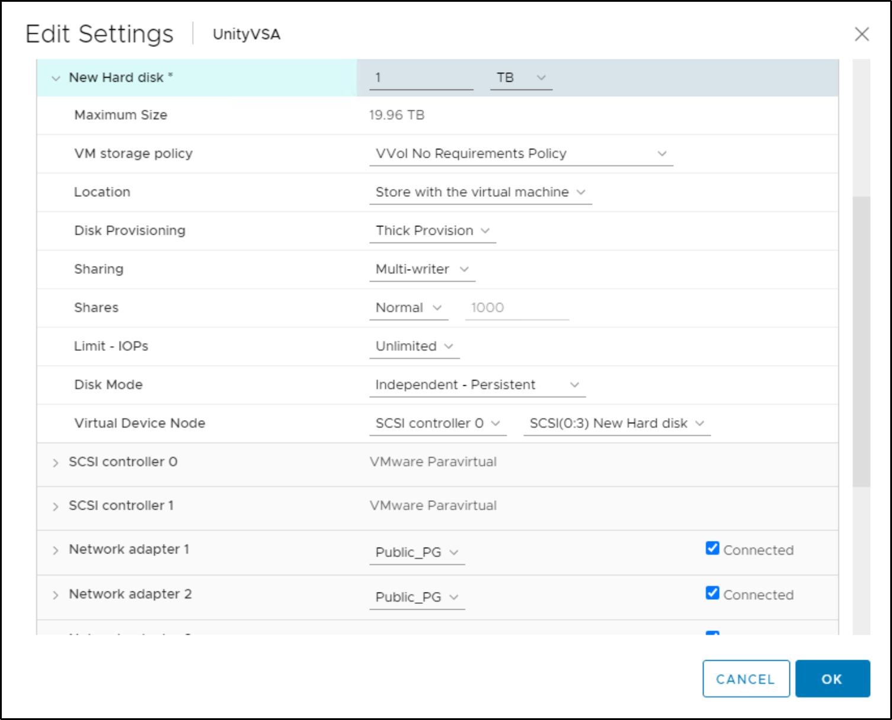Close the Edit Settings dialog
The height and width of the screenshot is (720, 892).
862,34
